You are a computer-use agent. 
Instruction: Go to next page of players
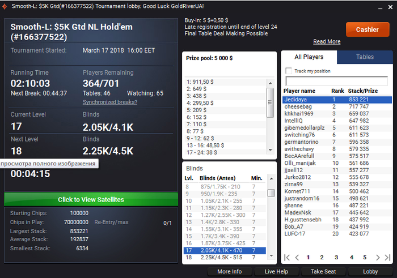[378, 257]
